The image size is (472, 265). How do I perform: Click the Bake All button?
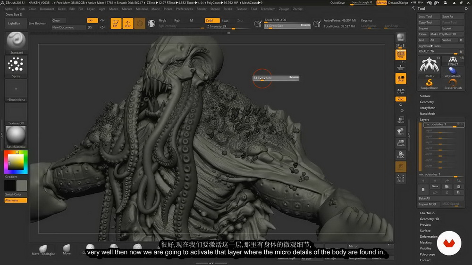441,198
